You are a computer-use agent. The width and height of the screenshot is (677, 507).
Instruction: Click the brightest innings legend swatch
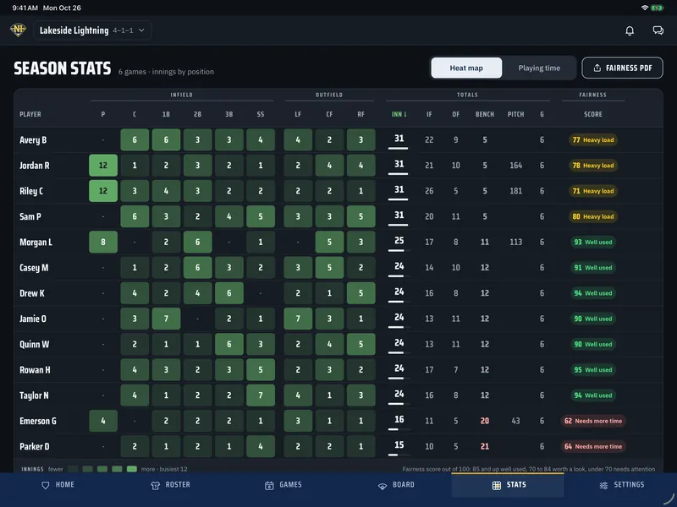(x=132, y=469)
